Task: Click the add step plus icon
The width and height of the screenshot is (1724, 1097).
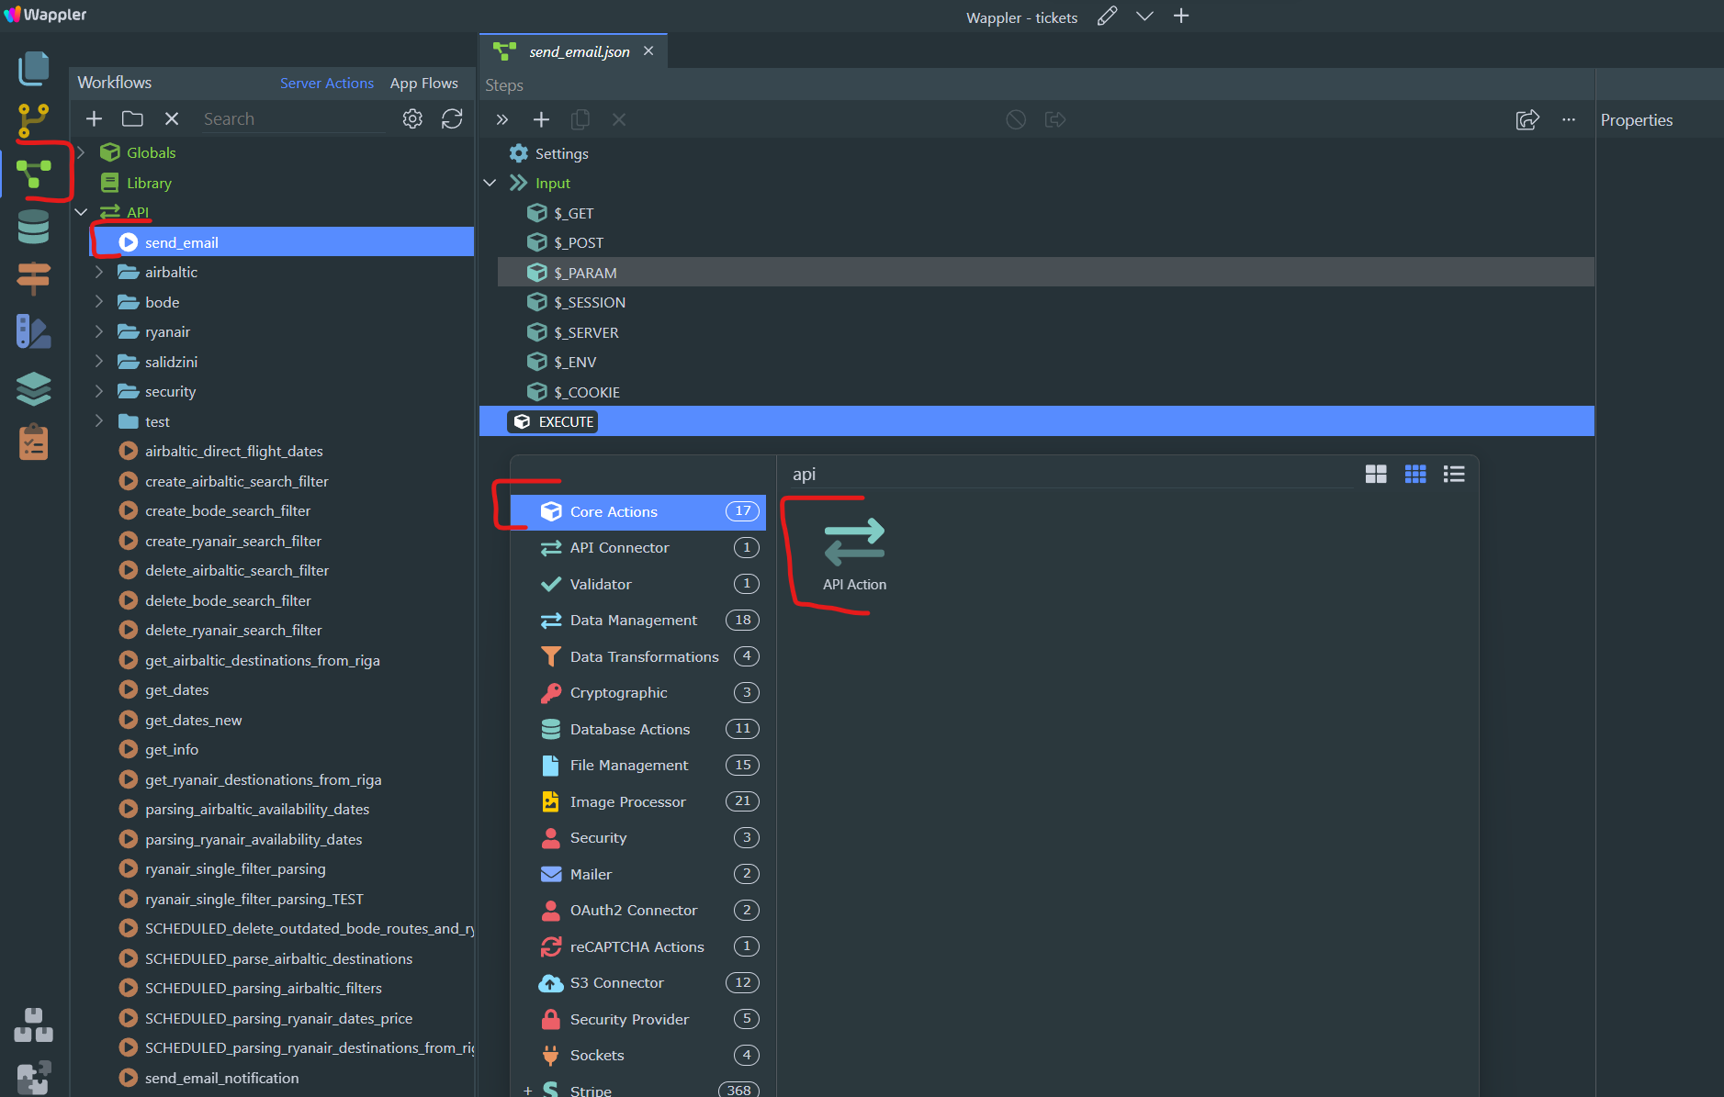Action: (x=541, y=120)
